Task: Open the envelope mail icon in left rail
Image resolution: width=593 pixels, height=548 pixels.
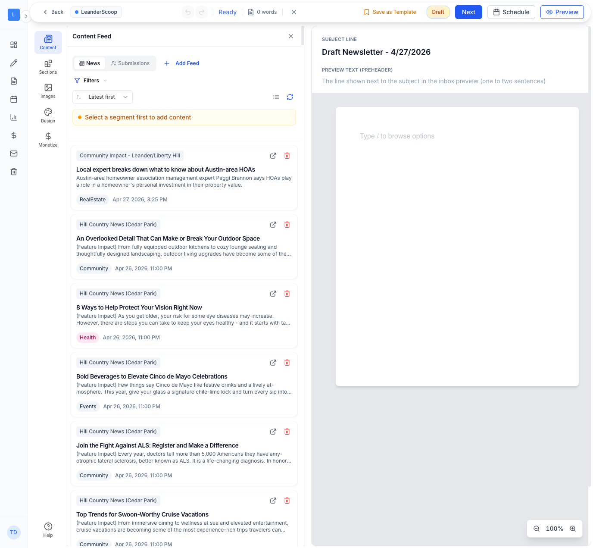Action: coord(14,153)
